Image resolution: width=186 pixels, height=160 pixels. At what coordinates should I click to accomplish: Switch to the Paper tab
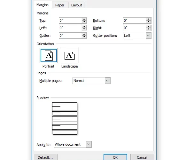(x=60, y=5)
